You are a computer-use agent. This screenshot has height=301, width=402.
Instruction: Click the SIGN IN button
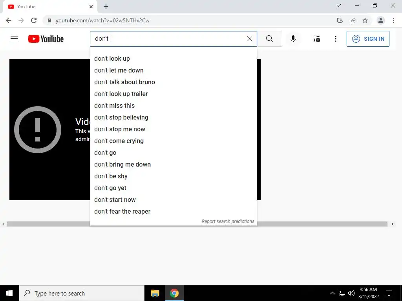pos(368,39)
